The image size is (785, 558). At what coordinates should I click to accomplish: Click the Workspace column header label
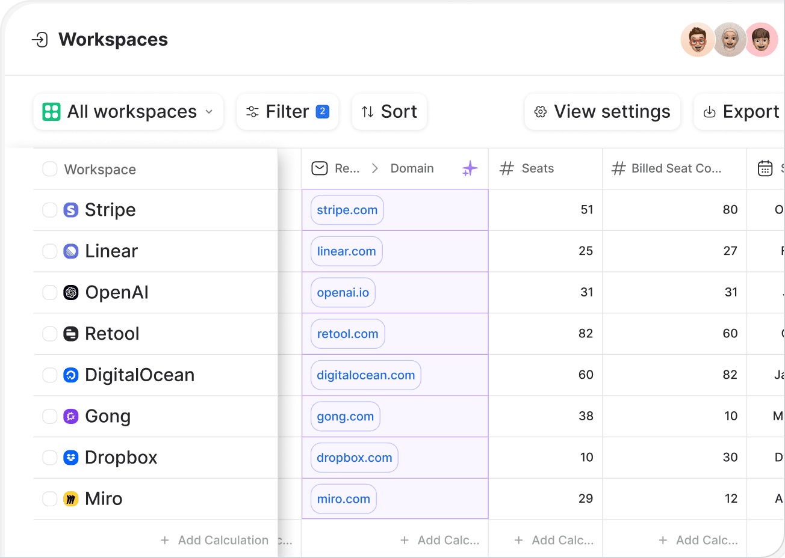point(100,170)
